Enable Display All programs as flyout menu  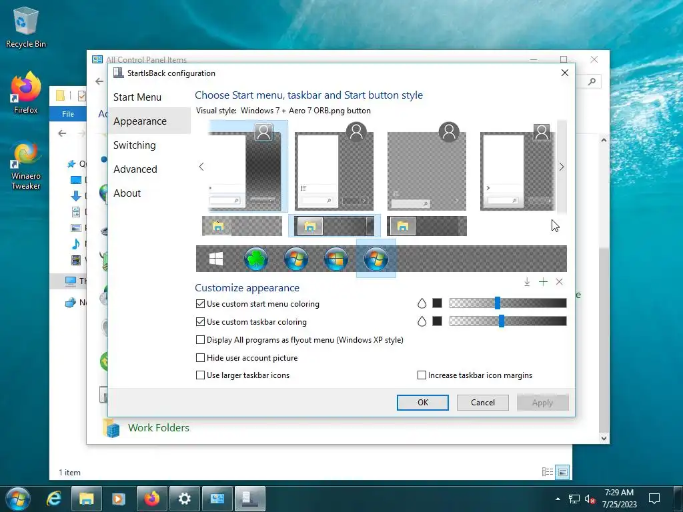pyautogui.click(x=200, y=339)
